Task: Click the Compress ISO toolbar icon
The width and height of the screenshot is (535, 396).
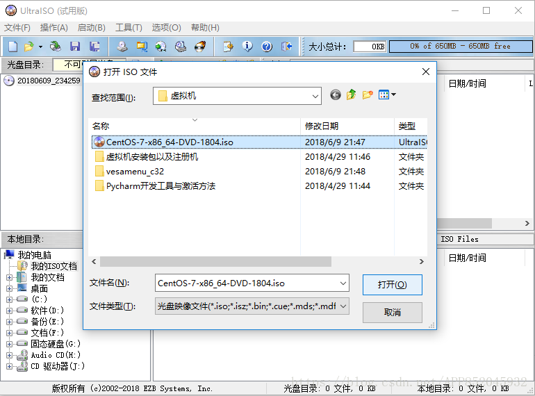Action: click(142, 47)
